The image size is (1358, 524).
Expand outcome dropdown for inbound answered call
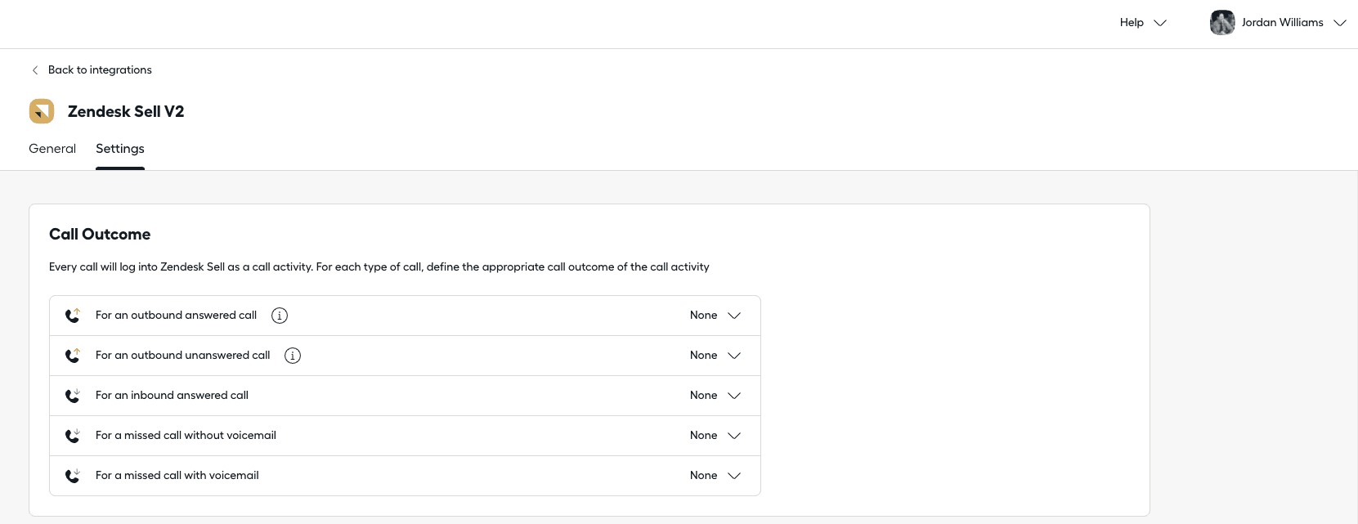click(x=715, y=396)
